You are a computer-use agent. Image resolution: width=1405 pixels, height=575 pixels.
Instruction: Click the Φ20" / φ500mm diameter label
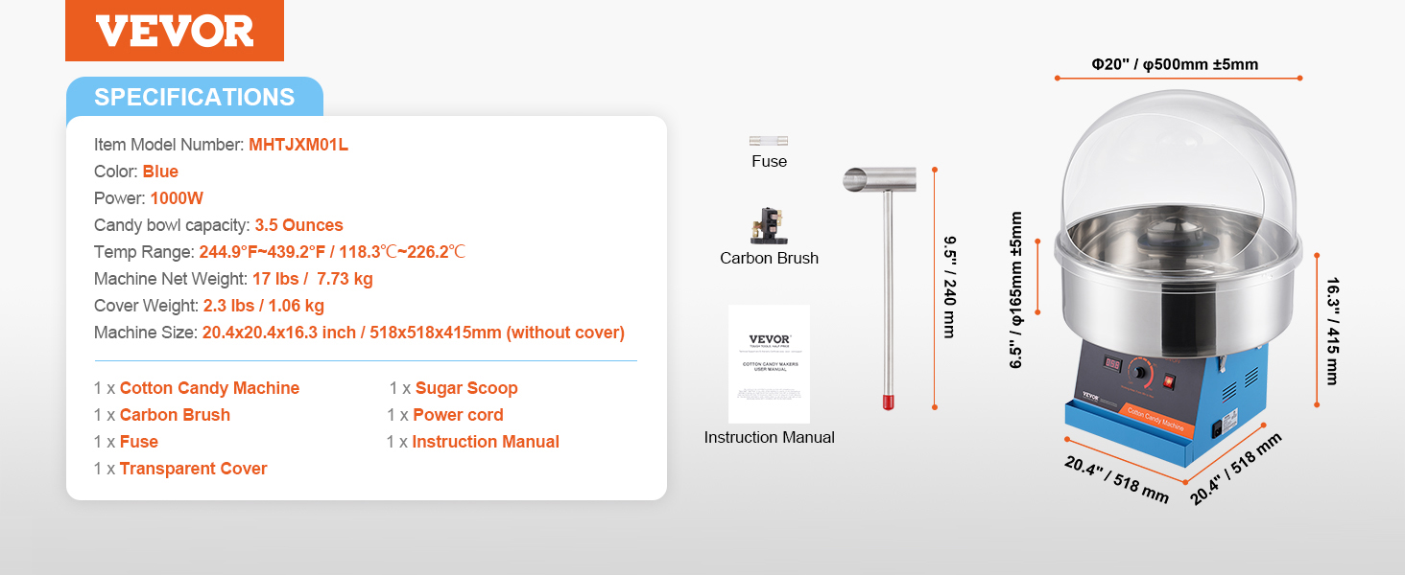click(1175, 65)
